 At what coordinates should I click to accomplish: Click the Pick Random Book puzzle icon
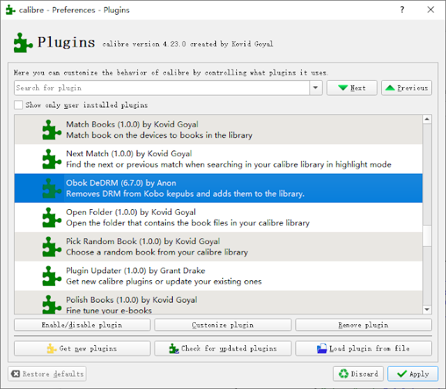pos(52,247)
